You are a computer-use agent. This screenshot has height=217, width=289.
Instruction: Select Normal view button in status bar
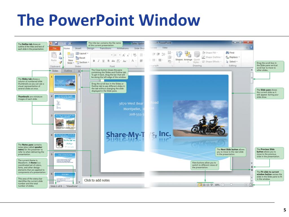[200, 185]
